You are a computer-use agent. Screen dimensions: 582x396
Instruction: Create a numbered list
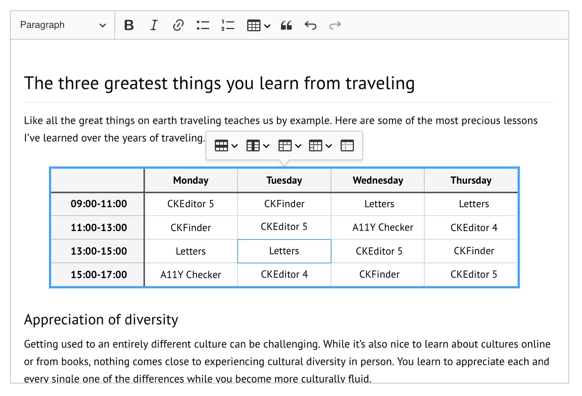(228, 25)
